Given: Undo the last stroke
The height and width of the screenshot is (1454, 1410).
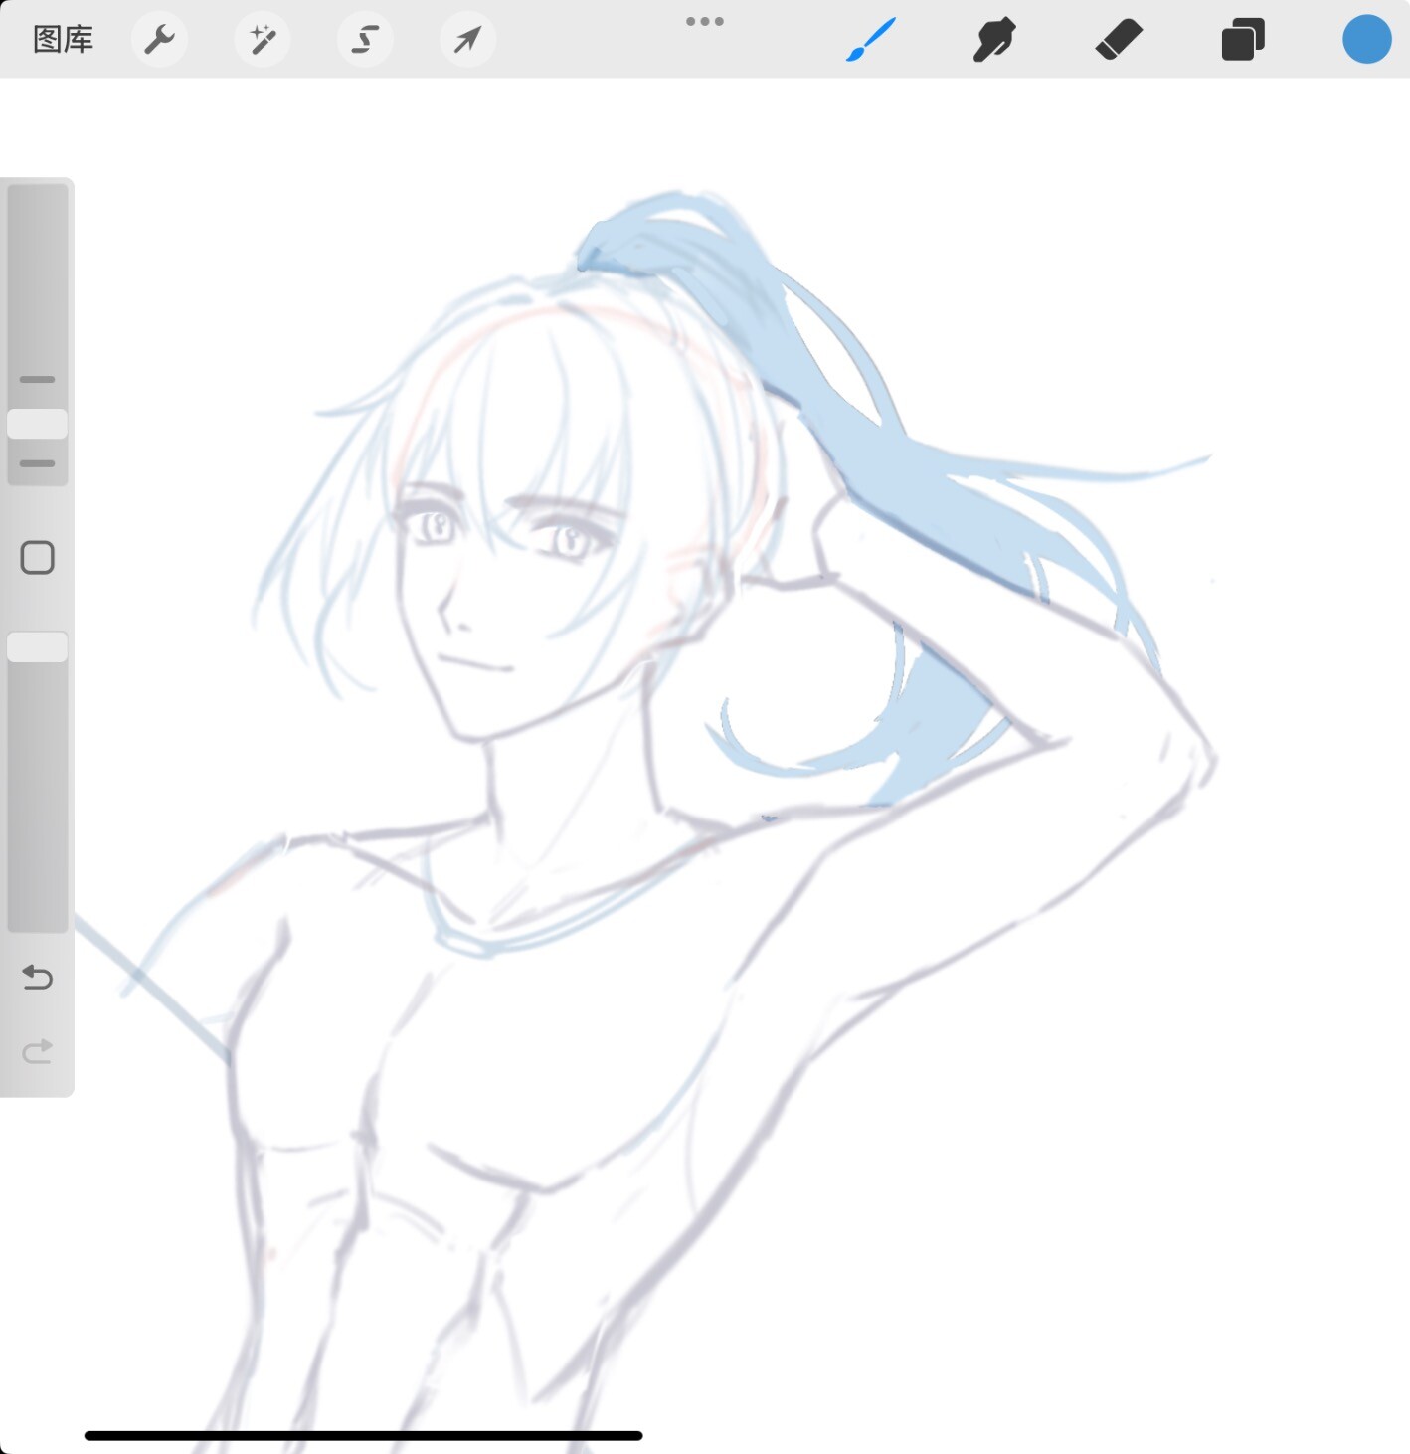Looking at the screenshot, I should [x=38, y=978].
